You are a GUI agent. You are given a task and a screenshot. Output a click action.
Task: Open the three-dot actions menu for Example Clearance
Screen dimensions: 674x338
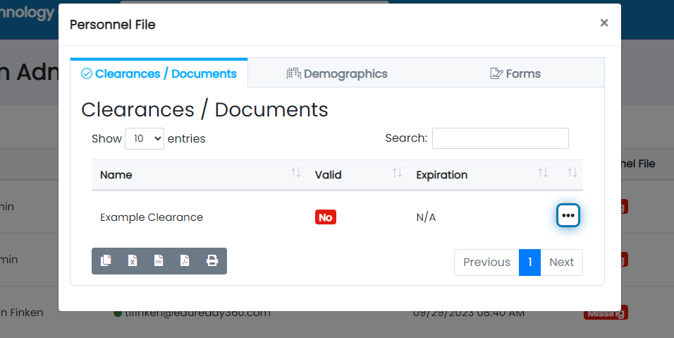568,216
